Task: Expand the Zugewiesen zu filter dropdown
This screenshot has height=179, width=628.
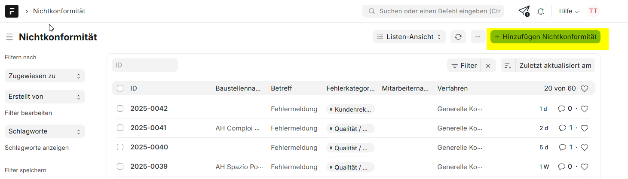Action: pos(45,76)
